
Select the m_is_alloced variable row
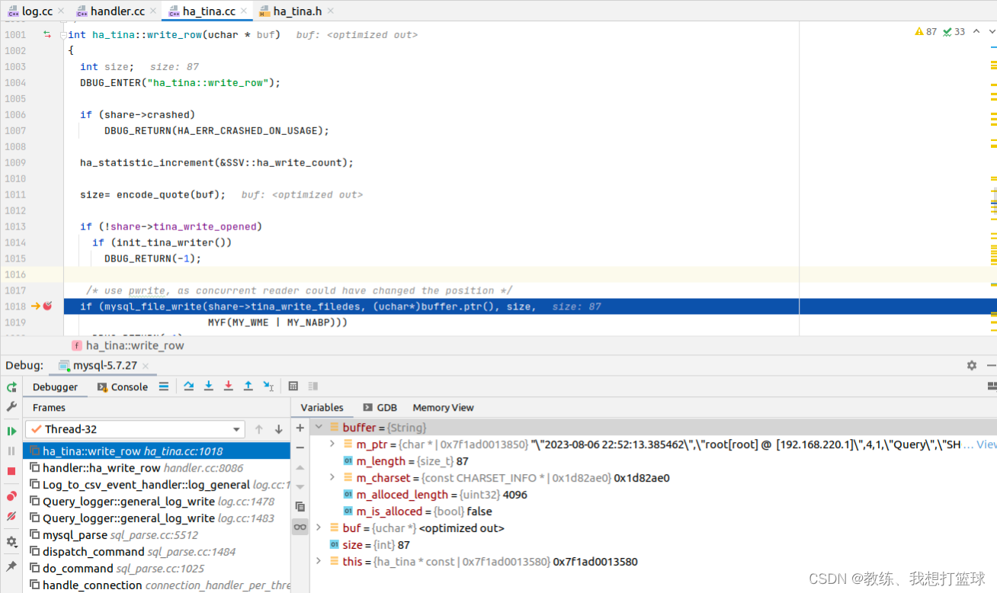pos(653,511)
